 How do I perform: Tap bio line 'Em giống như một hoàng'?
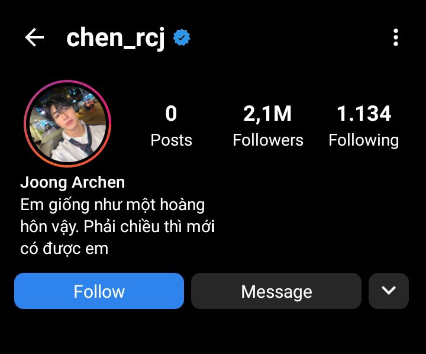[112, 205]
